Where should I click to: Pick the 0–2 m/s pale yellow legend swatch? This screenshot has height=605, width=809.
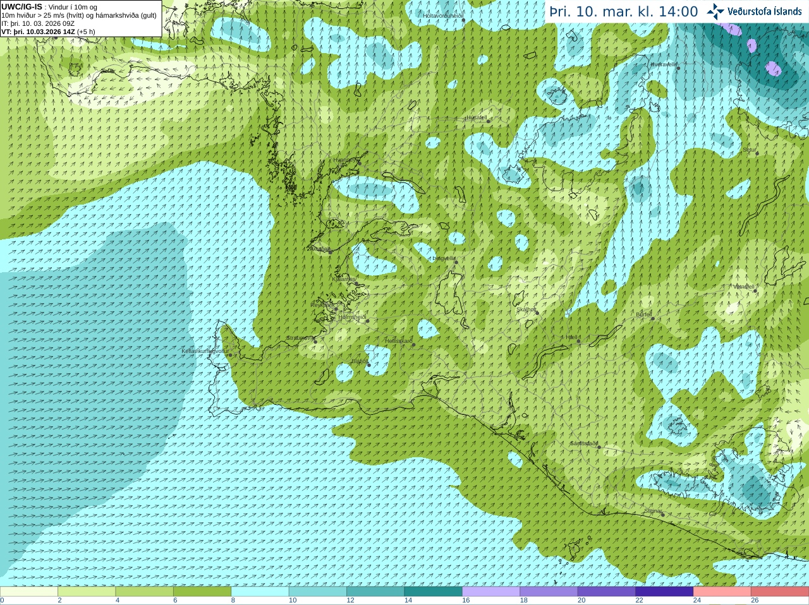29,592
